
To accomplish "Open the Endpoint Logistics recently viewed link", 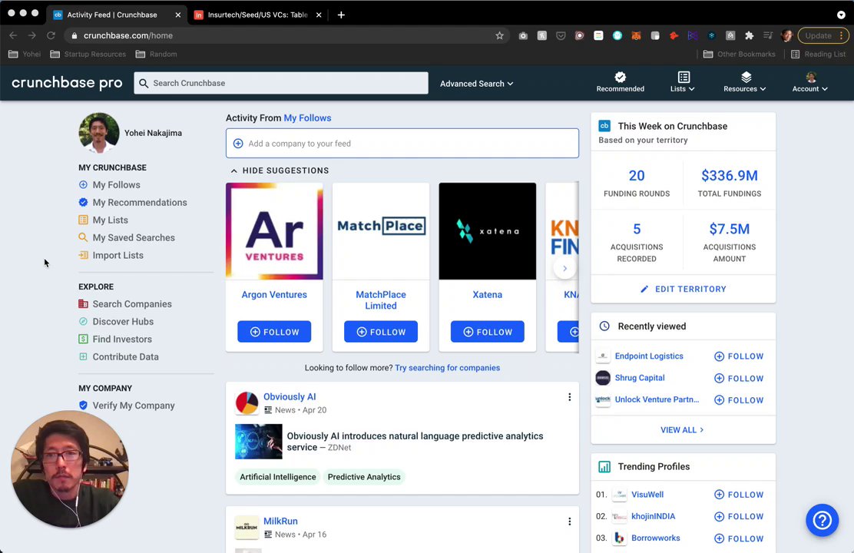I will click(x=649, y=356).
